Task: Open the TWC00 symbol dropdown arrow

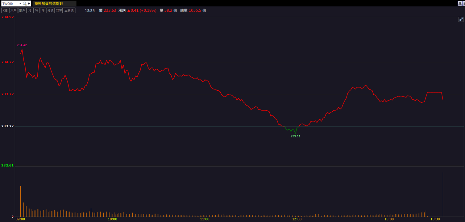Action: pos(20,4)
